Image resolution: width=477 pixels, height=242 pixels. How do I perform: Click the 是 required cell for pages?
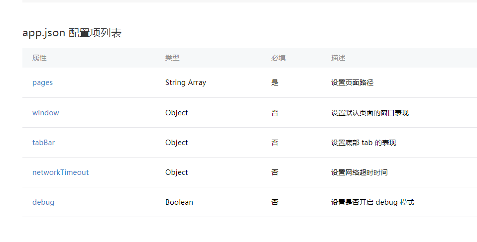[275, 82]
